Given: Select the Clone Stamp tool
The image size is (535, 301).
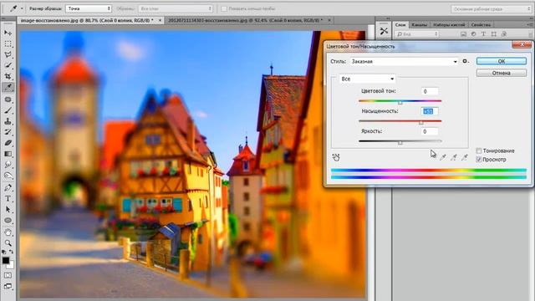Looking at the screenshot, I should 8,121.
